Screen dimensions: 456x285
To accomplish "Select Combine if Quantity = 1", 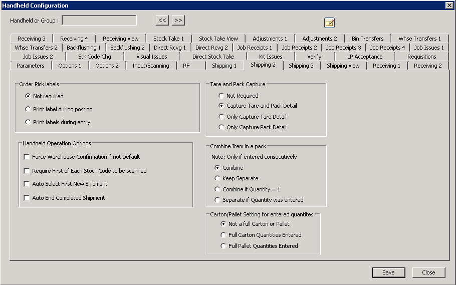I will [217, 189].
